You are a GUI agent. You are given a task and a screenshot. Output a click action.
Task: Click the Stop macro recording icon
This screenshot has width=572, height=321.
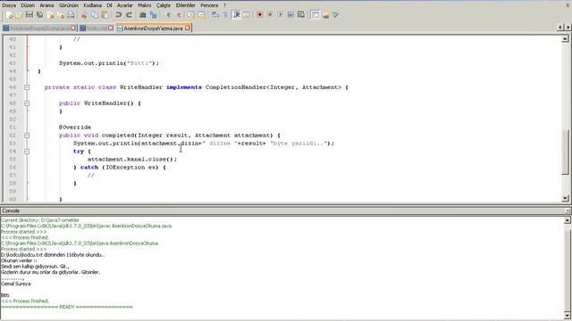click(x=270, y=15)
